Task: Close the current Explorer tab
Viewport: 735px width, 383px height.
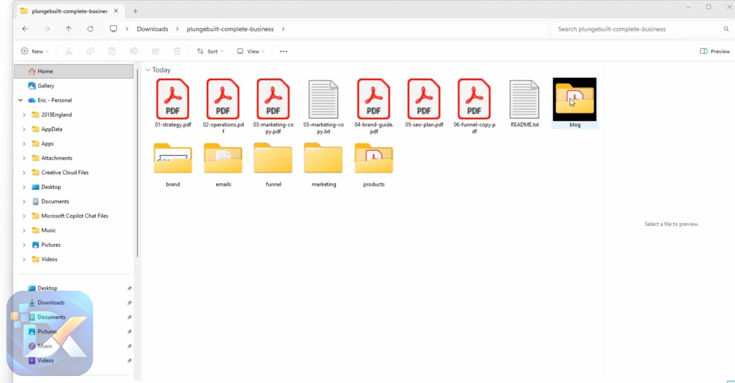Action: 116,11
